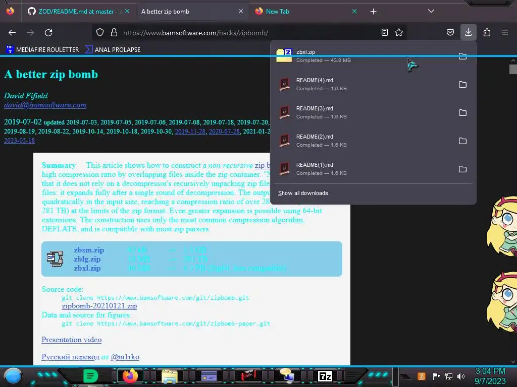The image size is (517, 387).
Task: Close the A better zip bomb tab
Action: pos(241,11)
